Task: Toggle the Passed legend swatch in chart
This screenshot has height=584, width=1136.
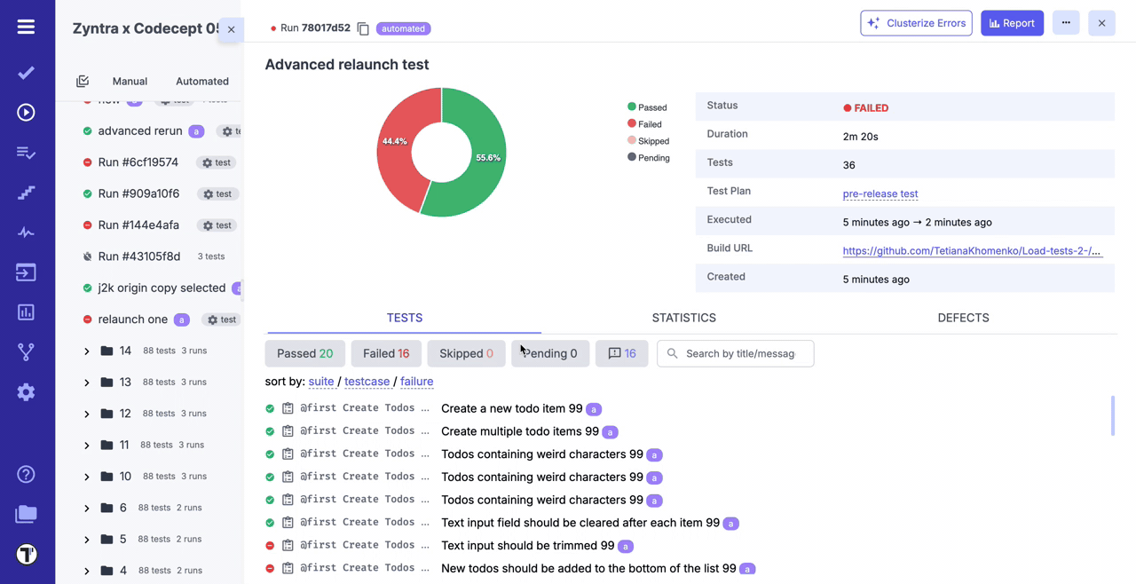Action: click(632, 107)
